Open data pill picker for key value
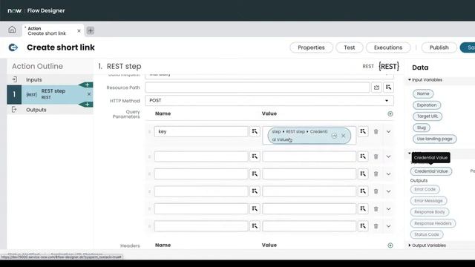Image resolution: width=475 pixels, height=267 pixels. tap(363, 131)
